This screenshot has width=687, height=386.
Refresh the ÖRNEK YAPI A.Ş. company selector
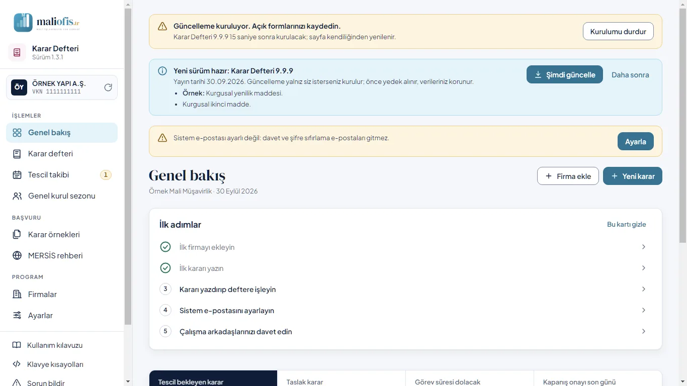[x=108, y=87]
